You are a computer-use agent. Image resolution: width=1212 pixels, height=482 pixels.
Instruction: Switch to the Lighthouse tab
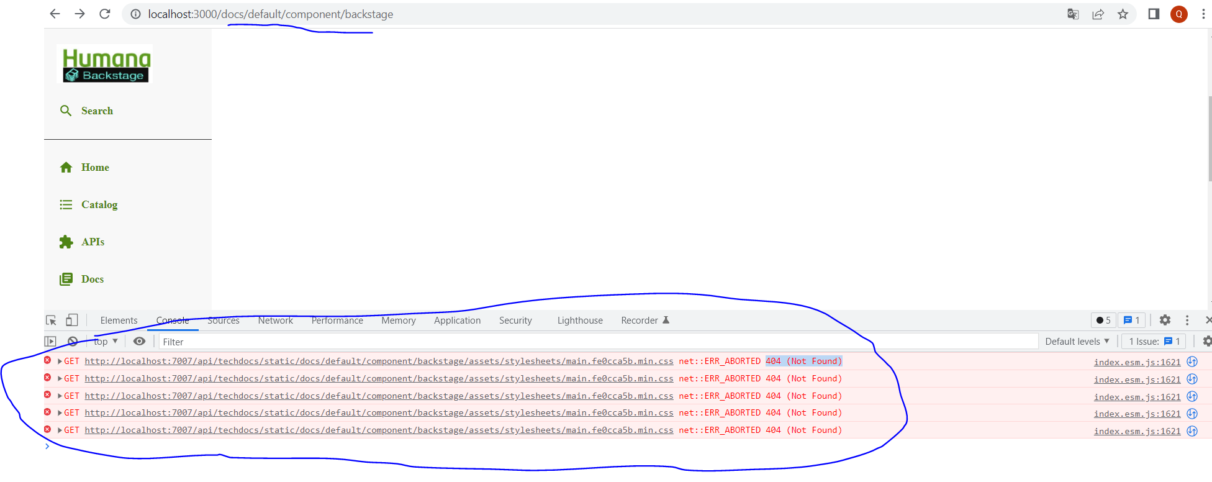pyautogui.click(x=580, y=321)
